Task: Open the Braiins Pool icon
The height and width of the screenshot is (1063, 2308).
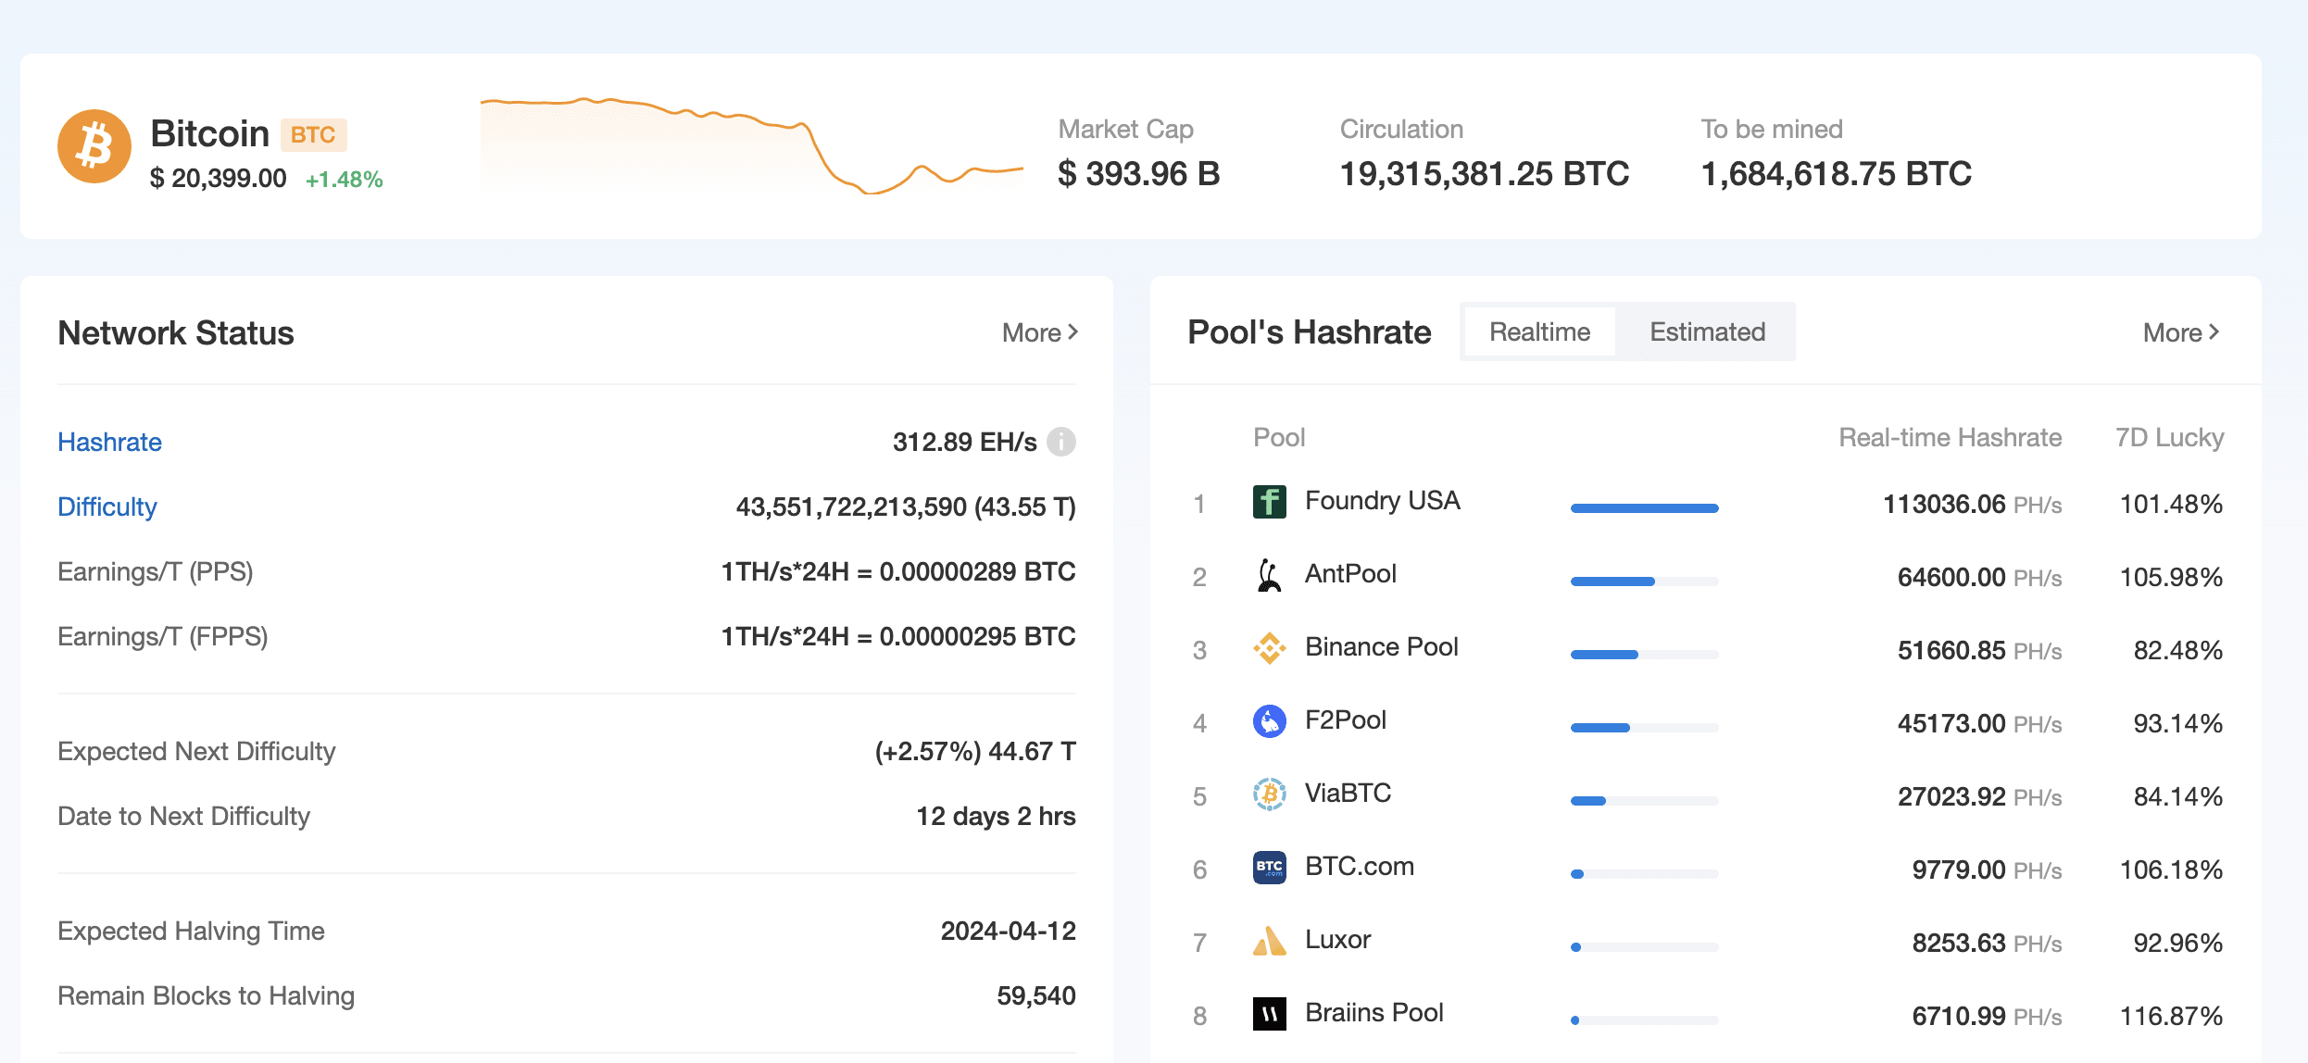Action: 1269,1014
